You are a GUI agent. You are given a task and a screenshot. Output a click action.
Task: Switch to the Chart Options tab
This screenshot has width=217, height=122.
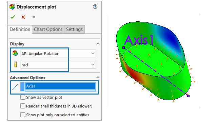tap(48, 29)
